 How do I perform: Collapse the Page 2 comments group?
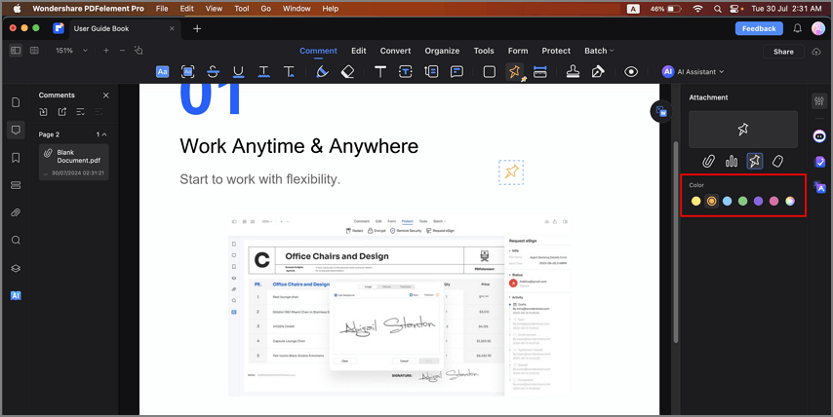[x=103, y=134]
